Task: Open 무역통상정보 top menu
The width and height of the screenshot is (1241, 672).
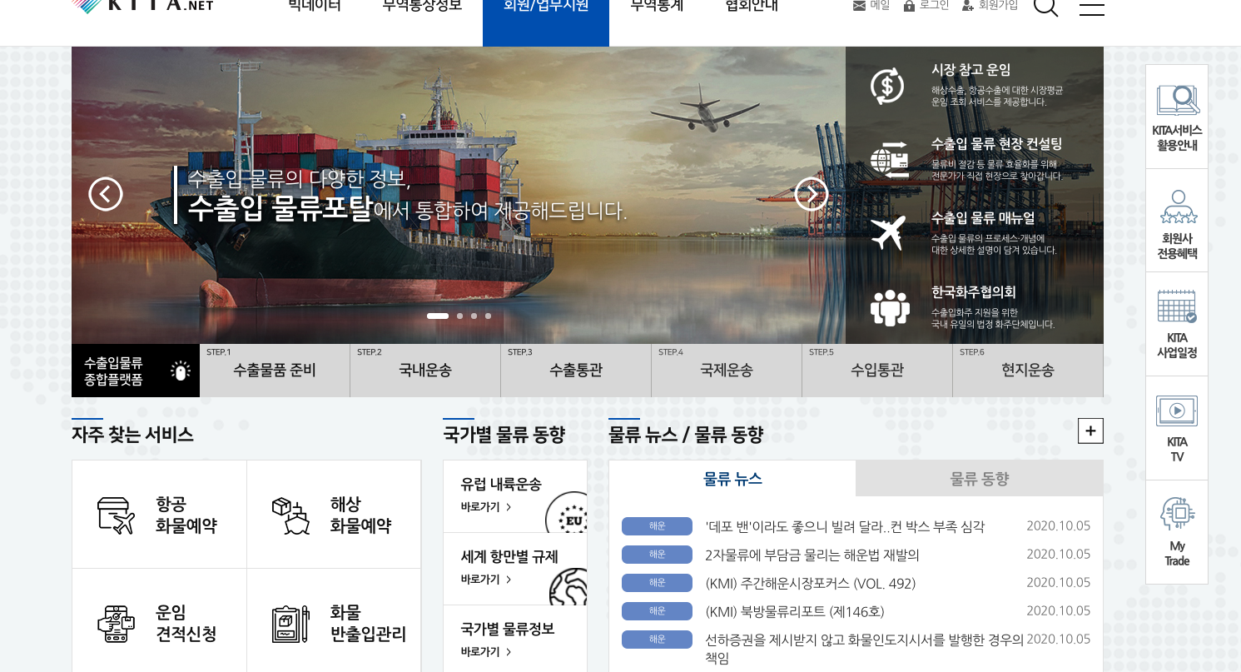Action: 422,6
